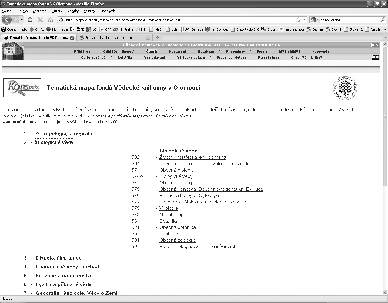Image resolution: width=388 pixels, height=303 pixels.
Task: Open the Obecná ekologie subcategory link
Action: (177, 183)
